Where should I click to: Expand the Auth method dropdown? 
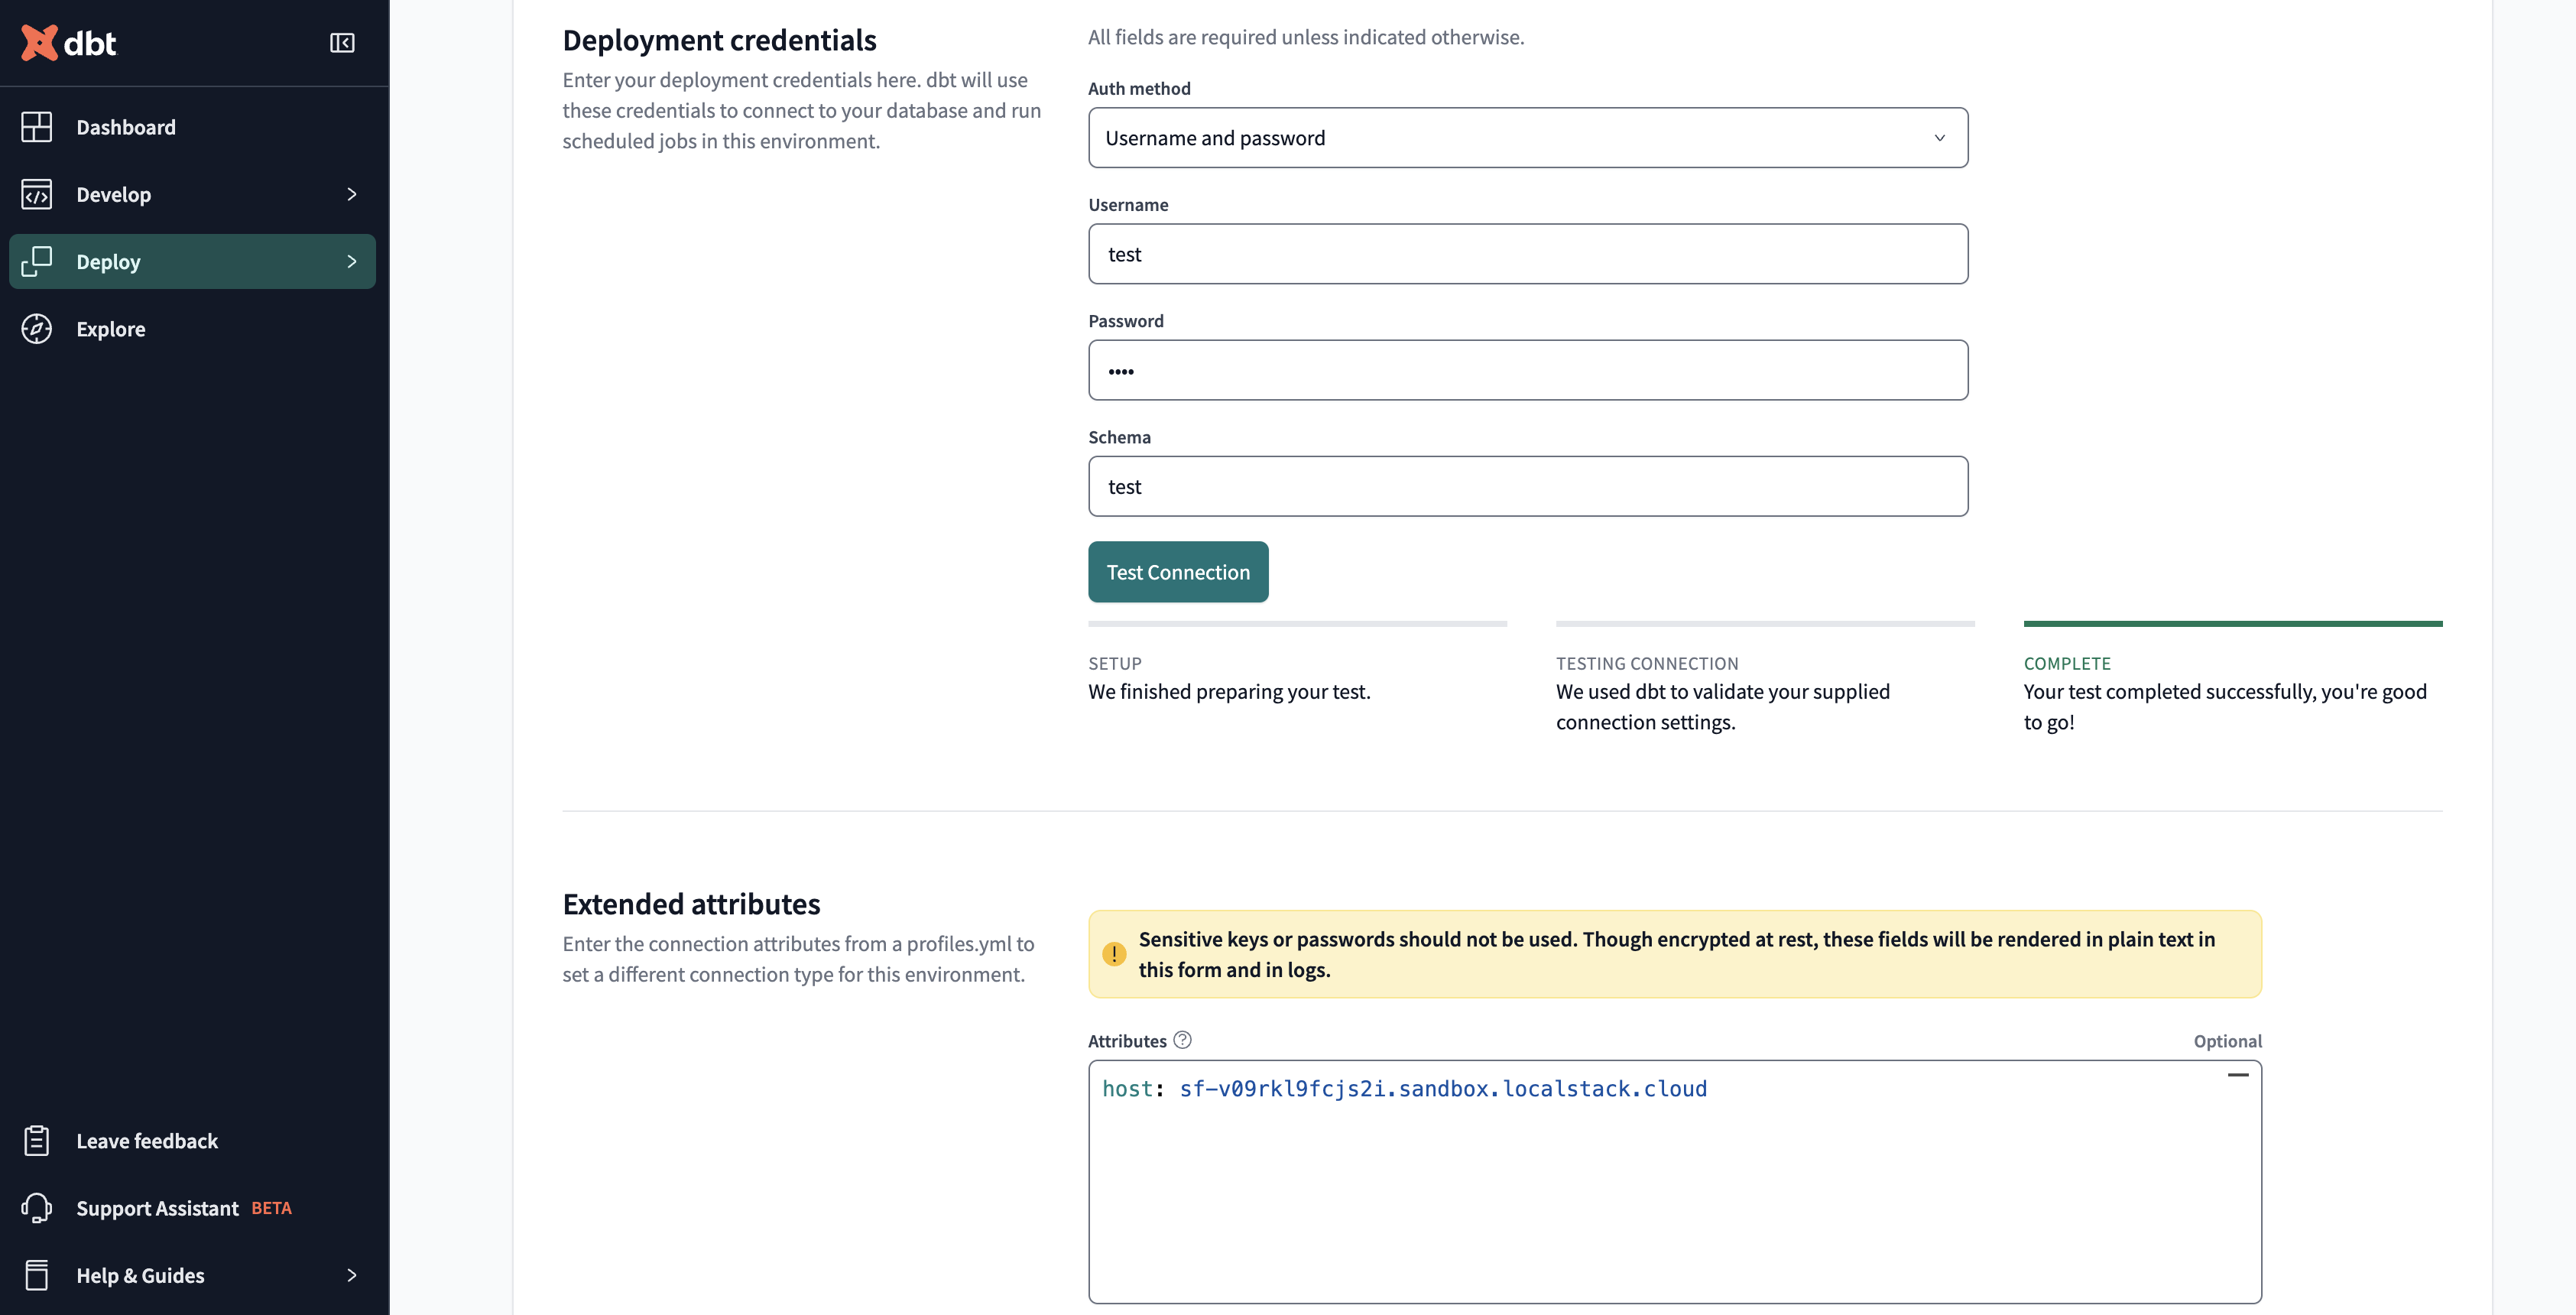[1526, 136]
